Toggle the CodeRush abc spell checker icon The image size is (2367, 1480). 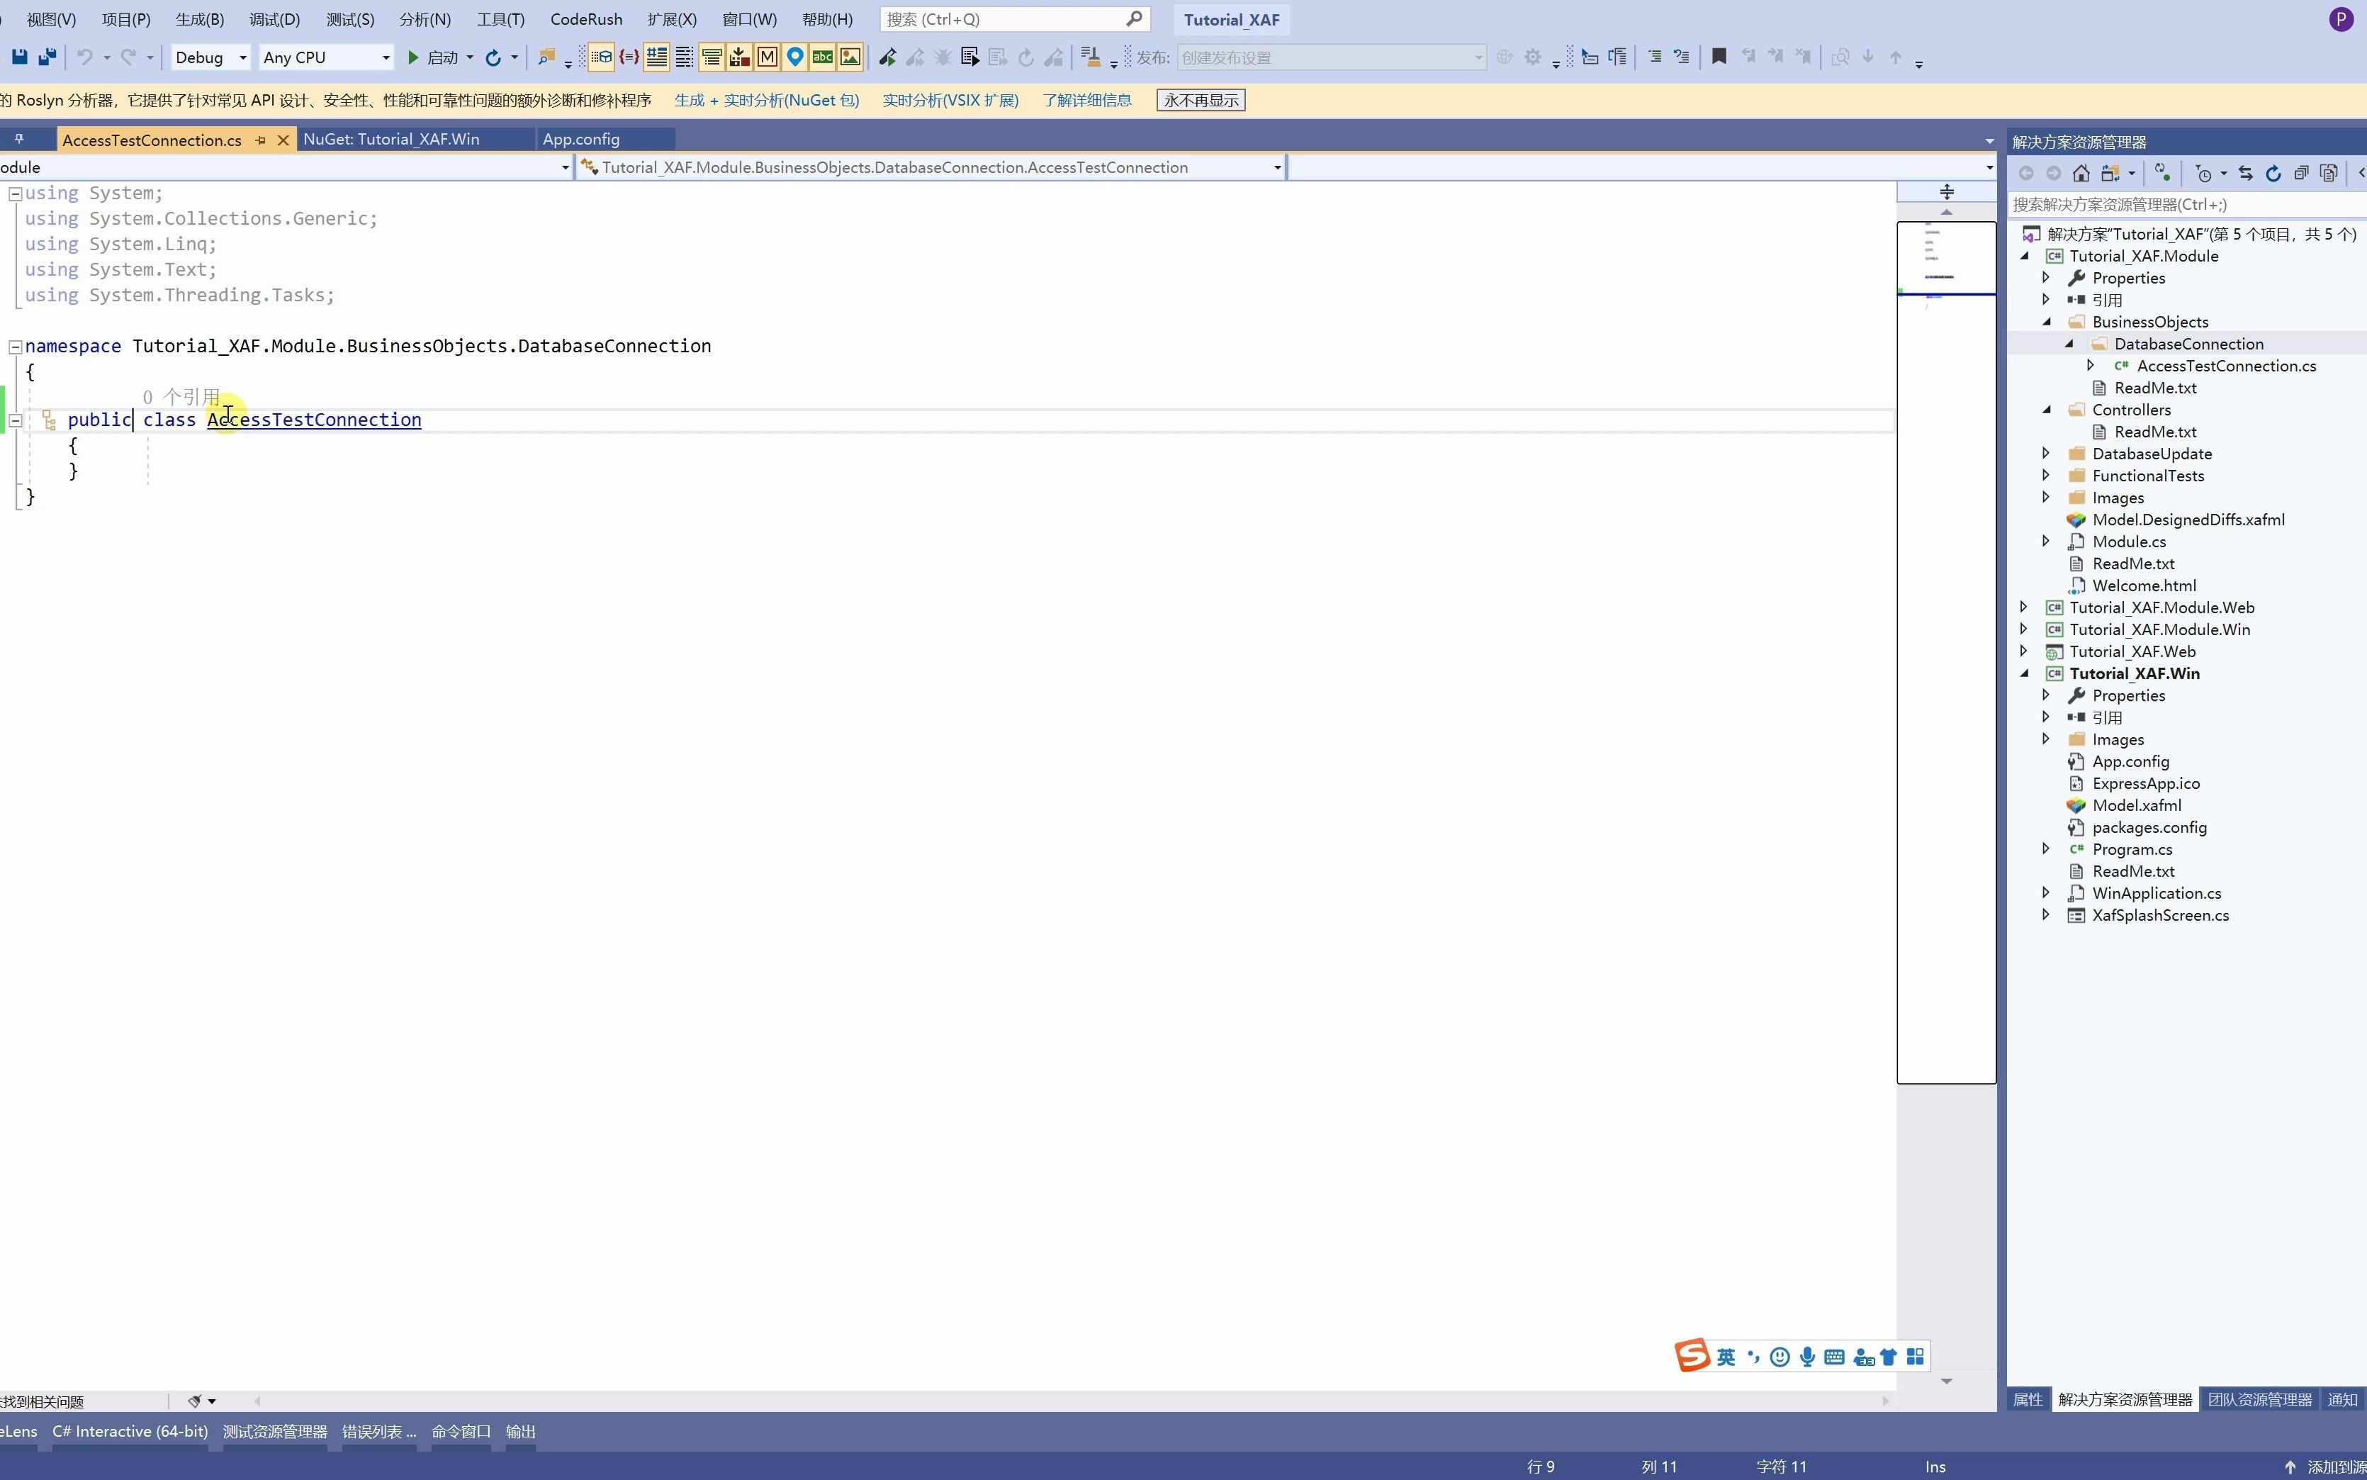[x=822, y=57]
